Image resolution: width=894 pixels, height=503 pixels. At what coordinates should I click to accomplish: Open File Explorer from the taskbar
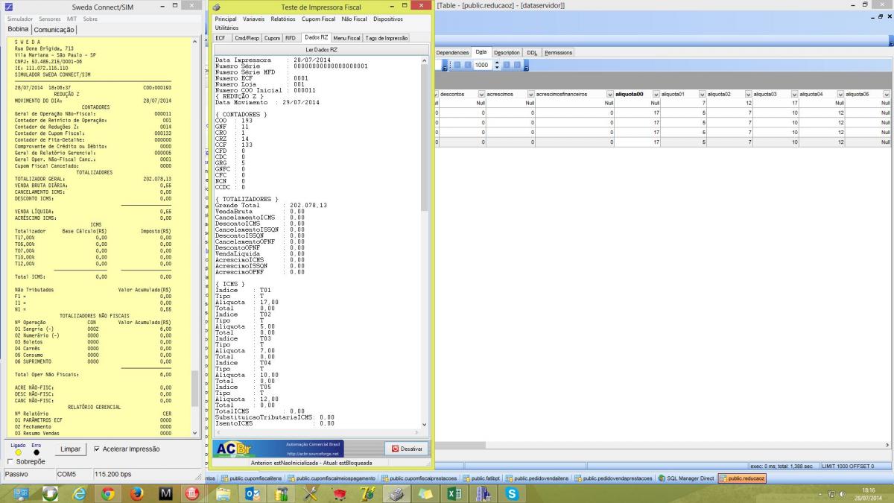pos(223,493)
